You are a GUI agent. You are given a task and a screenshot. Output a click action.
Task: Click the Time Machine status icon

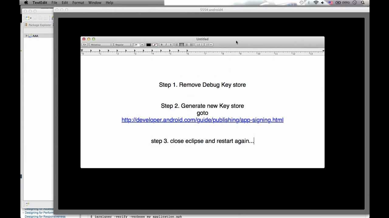[x=301, y=3]
